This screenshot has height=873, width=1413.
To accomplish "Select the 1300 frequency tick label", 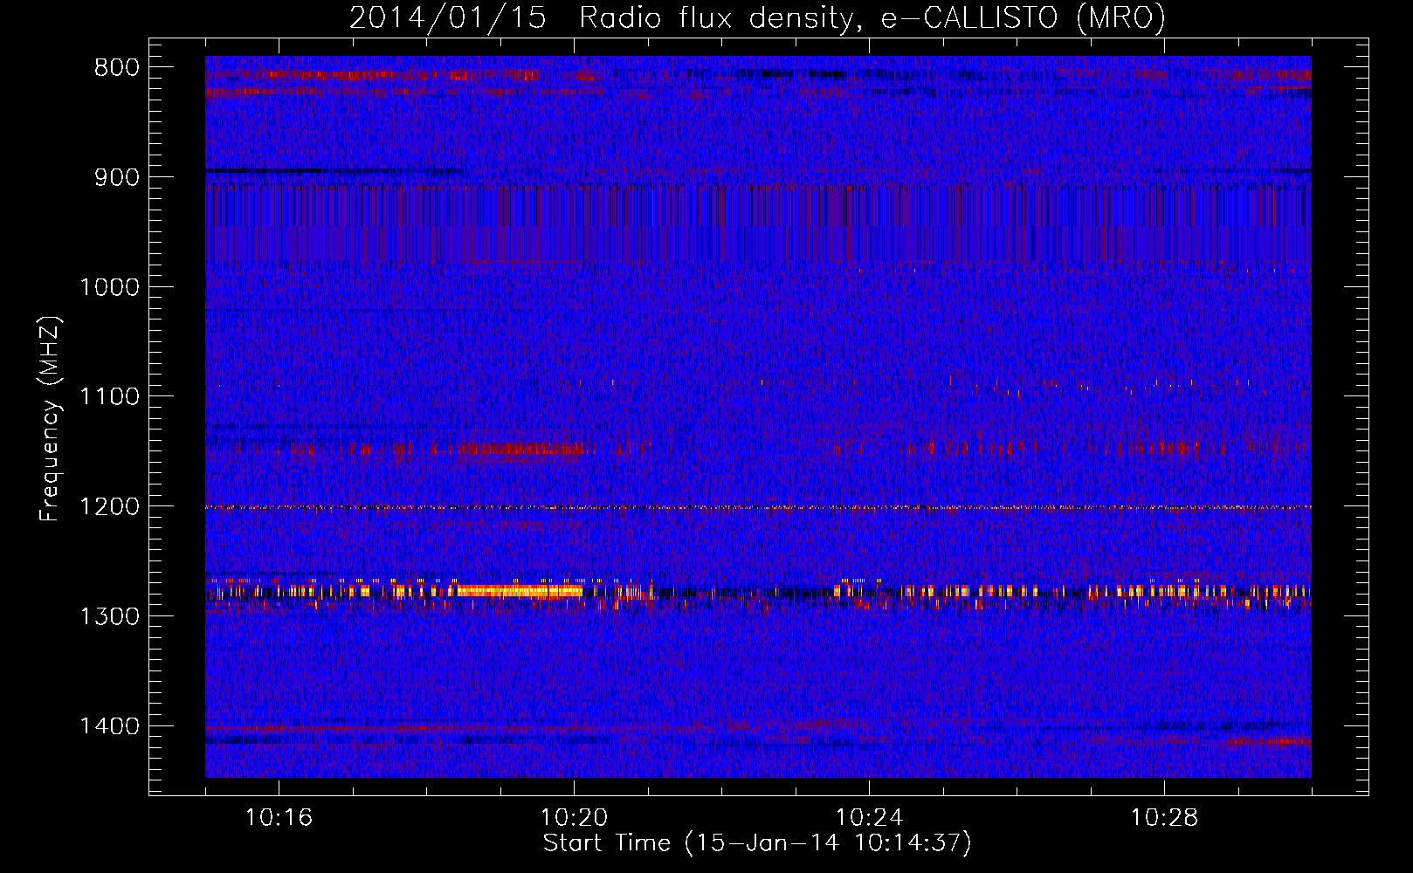I will 109,616.
